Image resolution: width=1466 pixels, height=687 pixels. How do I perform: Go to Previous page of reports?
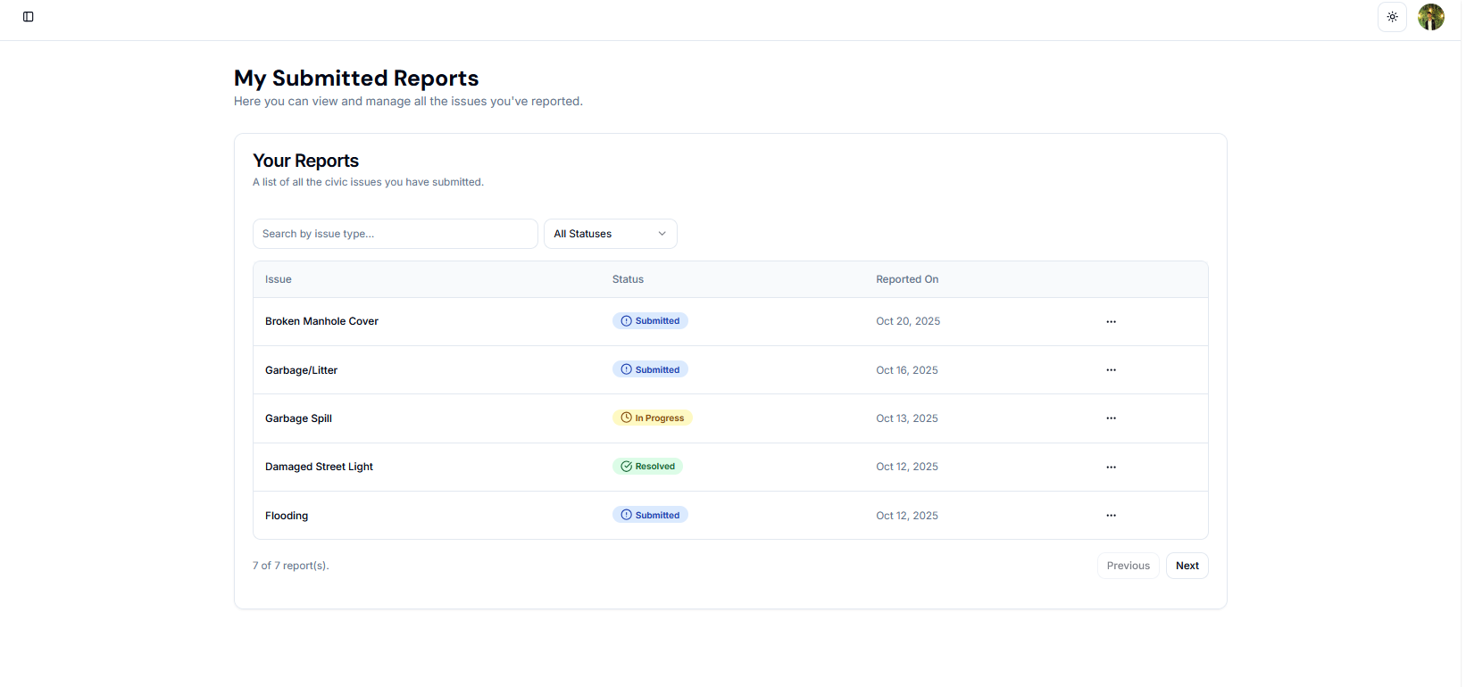tap(1129, 566)
